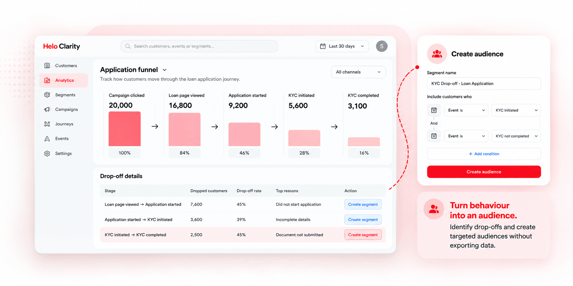This screenshot has width=573, height=286.
Task: Click the Helo Clarity logo
Action: click(61, 46)
